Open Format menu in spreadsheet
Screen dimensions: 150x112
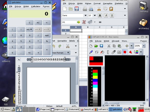coord(97,3)
